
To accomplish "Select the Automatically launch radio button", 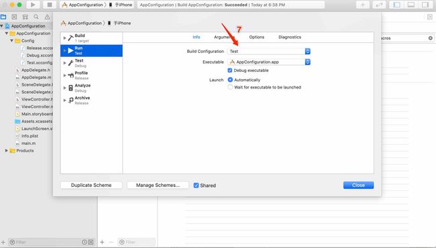I will coord(230,80).
